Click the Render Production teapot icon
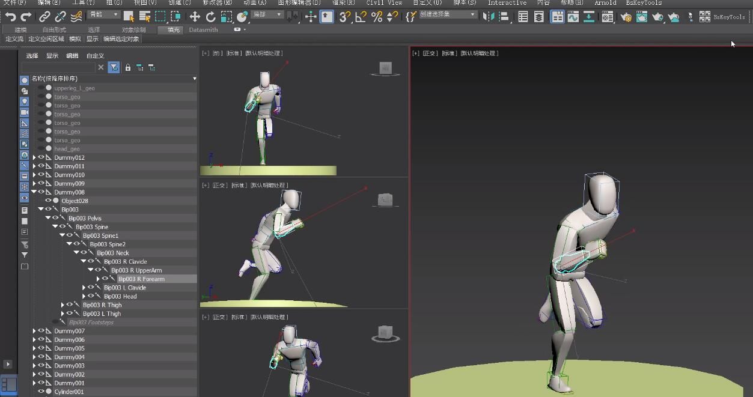Screen dimensions: 753x397 (657, 17)
